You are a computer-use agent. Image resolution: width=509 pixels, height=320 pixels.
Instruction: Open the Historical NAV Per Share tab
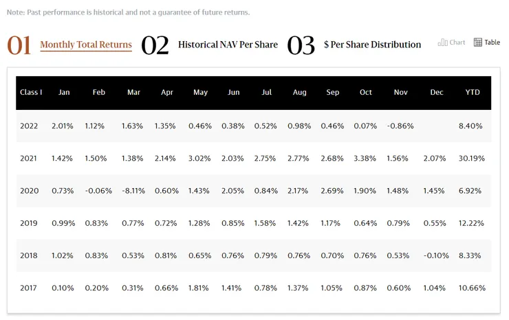coord(228,45)
